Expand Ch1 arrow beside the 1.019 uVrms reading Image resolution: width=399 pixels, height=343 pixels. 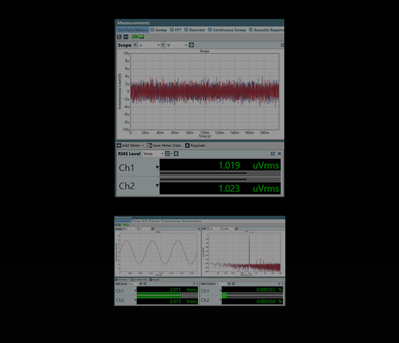tap(157, 167)
